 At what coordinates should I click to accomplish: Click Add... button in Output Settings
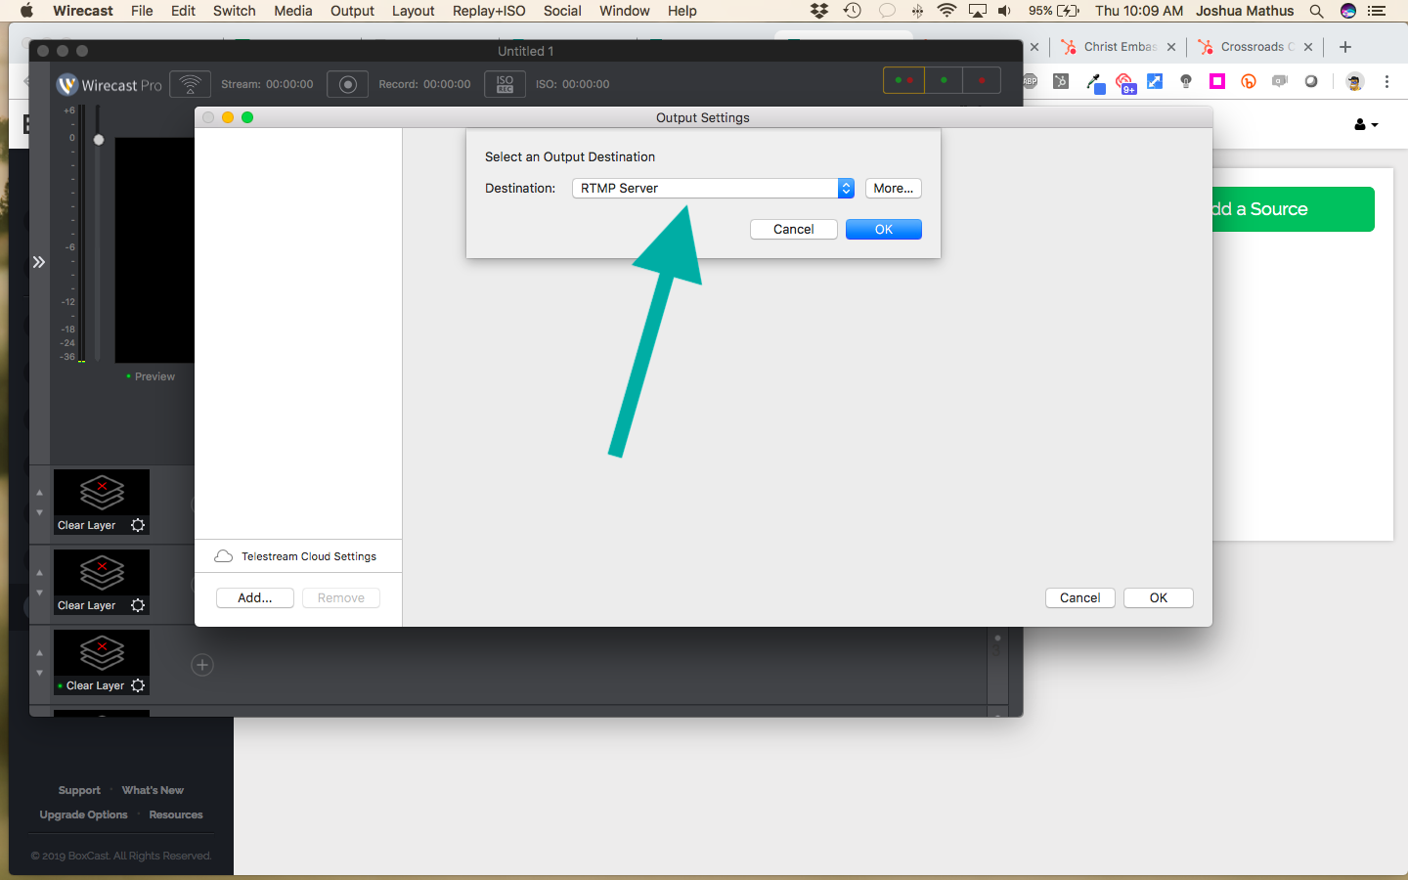click(254, 598)
